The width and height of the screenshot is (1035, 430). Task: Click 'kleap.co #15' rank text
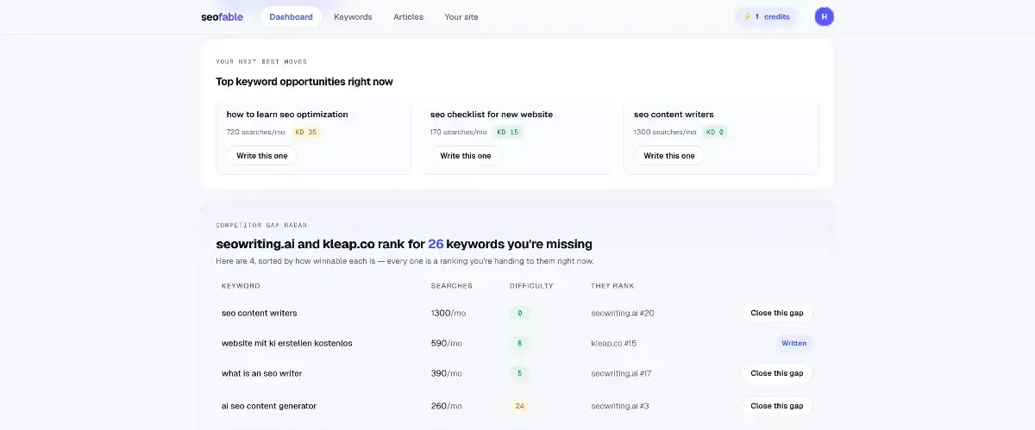click(614, 343)
